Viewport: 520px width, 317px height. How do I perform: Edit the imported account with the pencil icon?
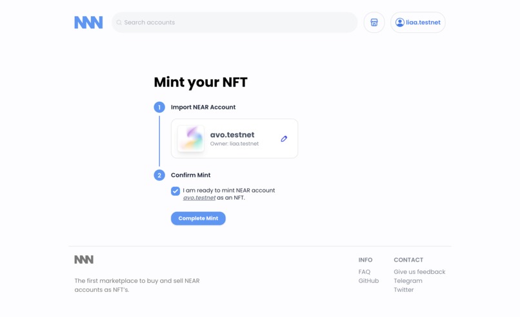click(284, 139)
